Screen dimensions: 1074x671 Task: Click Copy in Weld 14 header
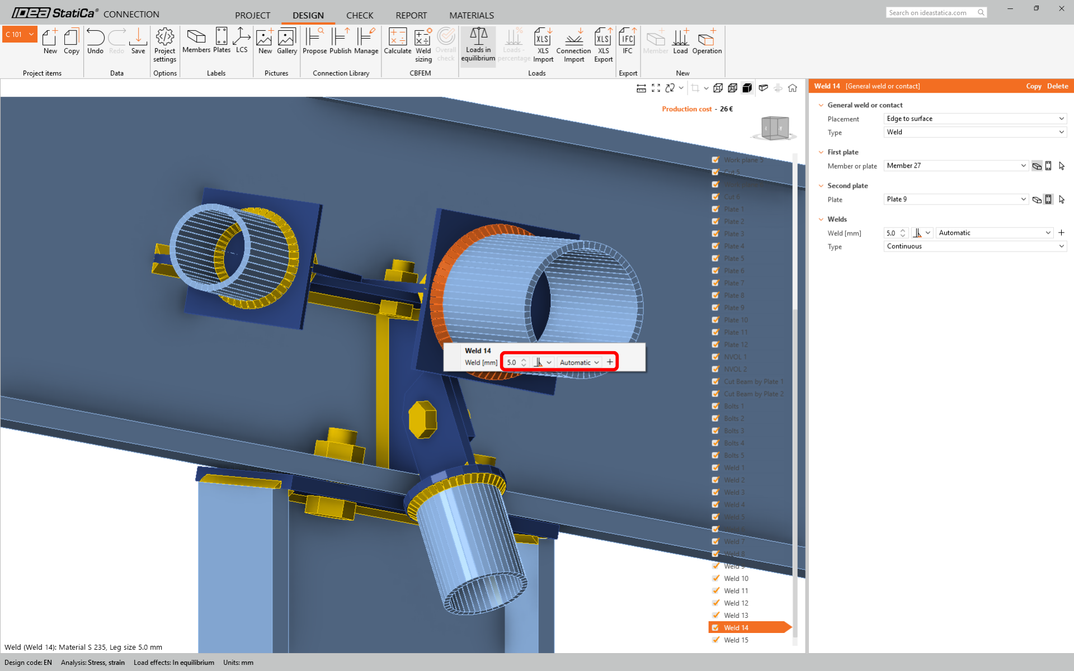1033,86
